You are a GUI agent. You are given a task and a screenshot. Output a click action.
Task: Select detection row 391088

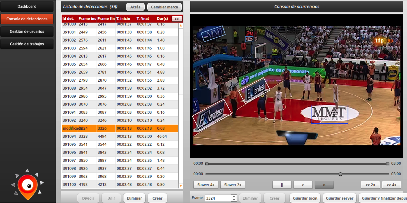point(120,88)
